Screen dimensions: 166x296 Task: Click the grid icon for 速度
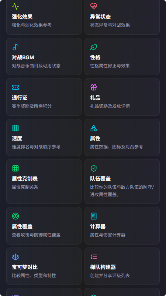15,128
